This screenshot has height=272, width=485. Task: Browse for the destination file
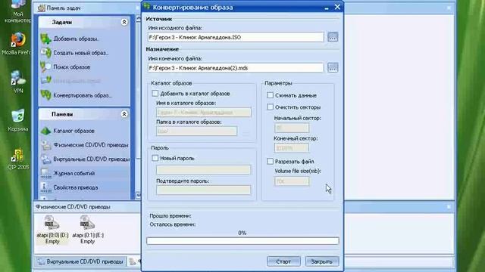tap(333, 68)
